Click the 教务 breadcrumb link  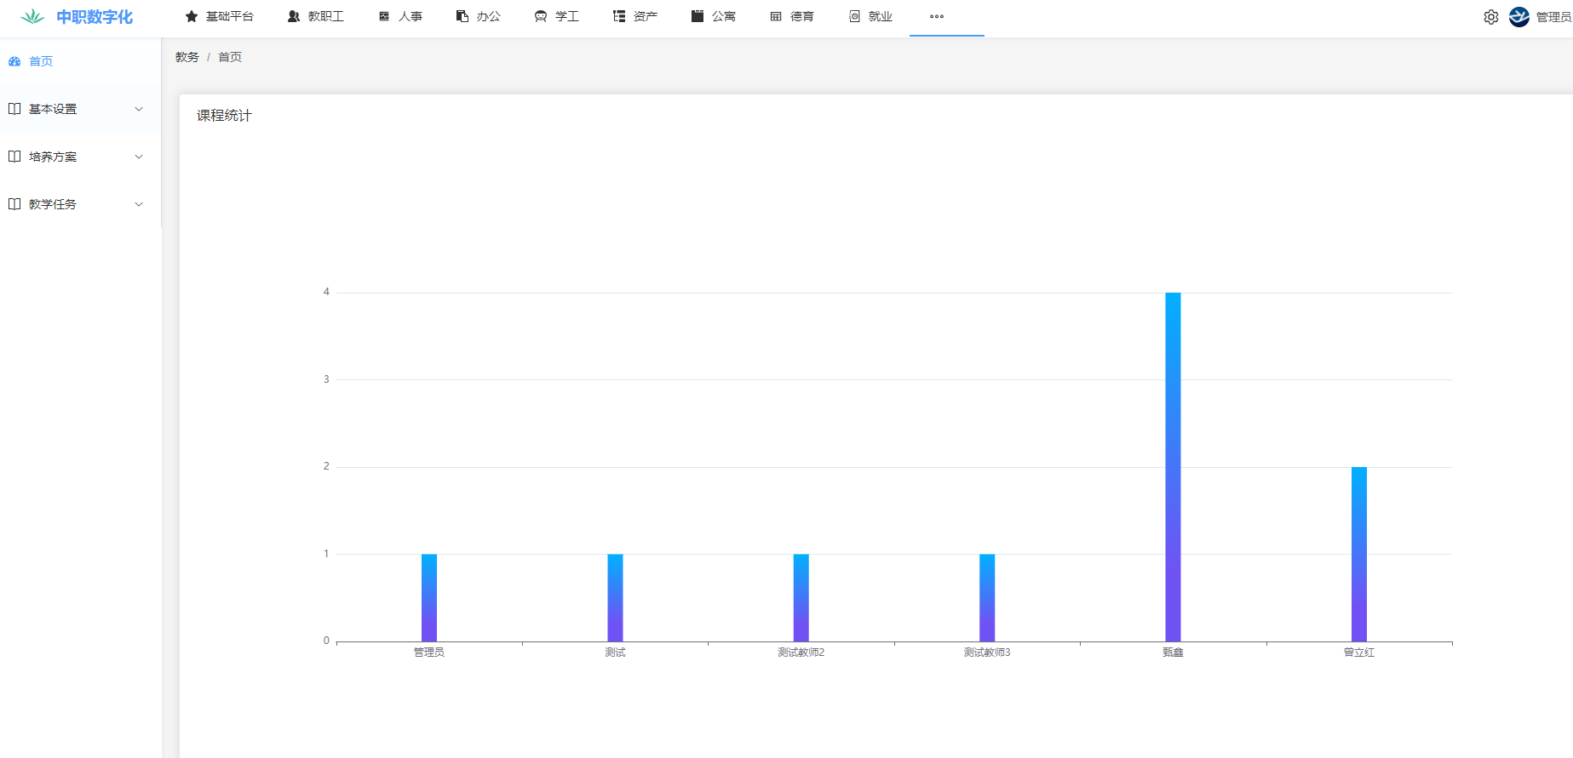point(187,57)
